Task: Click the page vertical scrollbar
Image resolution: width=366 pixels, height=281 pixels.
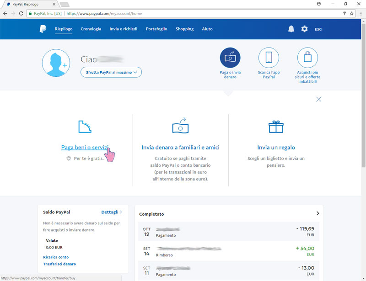Action: point(363,95)
